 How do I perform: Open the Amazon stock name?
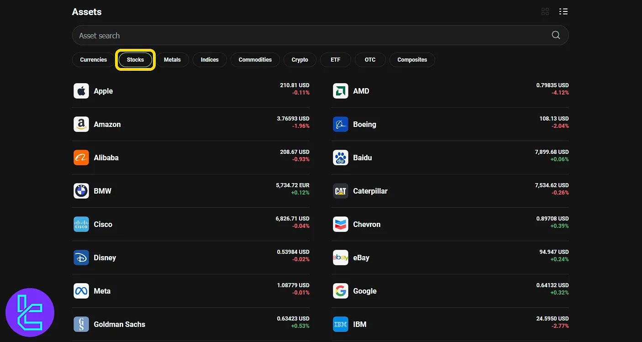107,124
